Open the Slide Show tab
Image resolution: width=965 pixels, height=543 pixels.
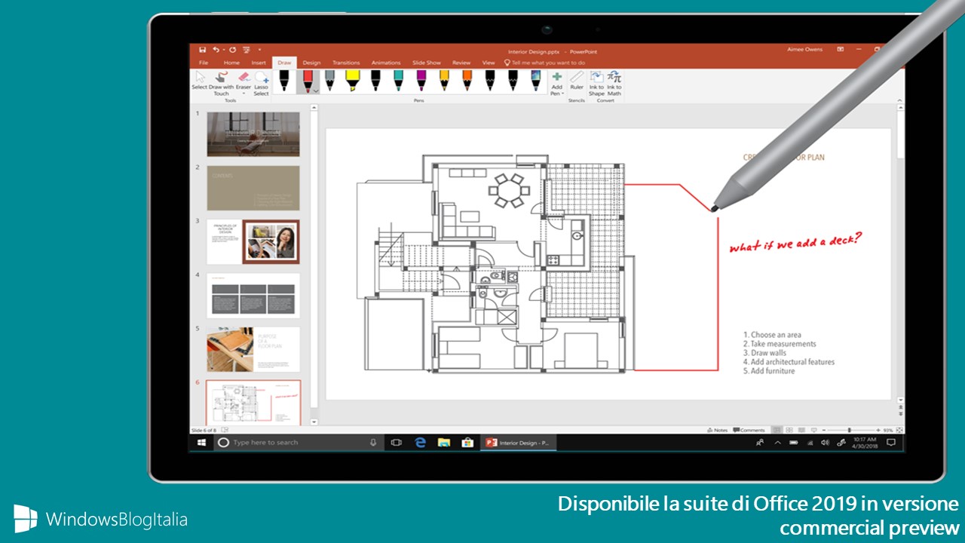tap(427, 63)
